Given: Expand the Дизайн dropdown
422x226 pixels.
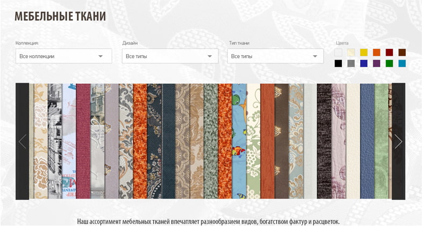Looking at the screenshot, I should point(170,56).
